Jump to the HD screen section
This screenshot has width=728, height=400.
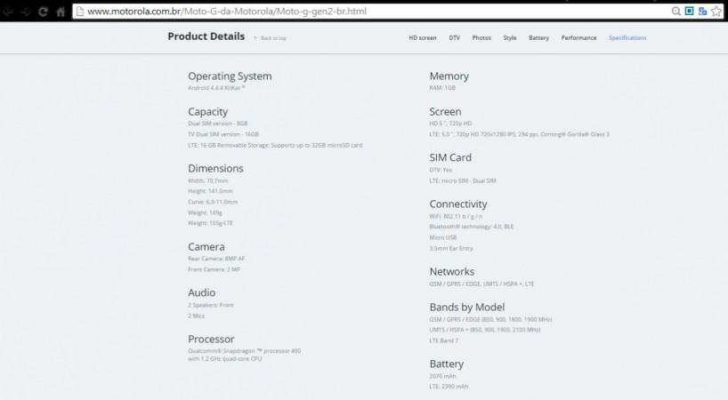coord(423,38)
